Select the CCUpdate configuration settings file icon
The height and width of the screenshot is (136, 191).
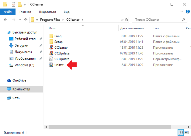click(51, 59)
